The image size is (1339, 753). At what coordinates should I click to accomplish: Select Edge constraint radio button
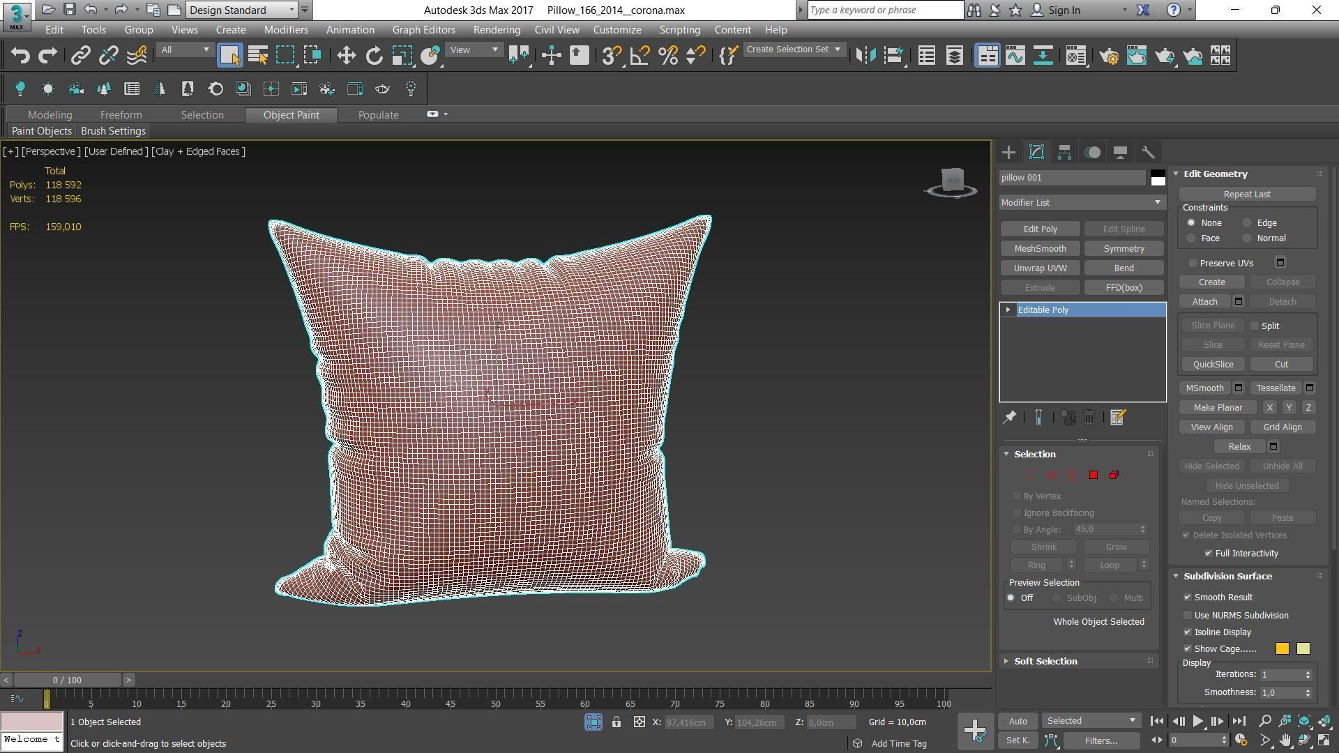coord(1247,223)
